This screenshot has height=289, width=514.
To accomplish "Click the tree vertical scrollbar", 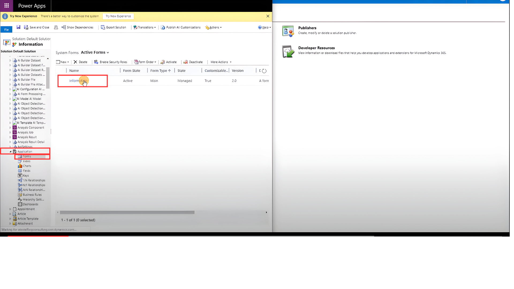I will (x=48, y=78).
